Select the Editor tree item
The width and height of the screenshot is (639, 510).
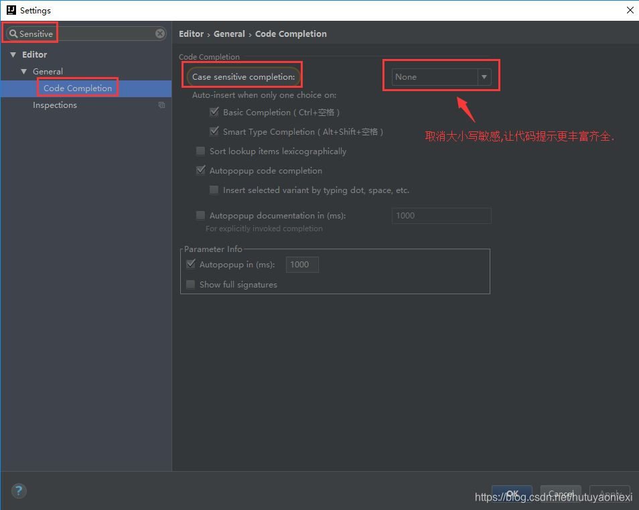point(34,55)
